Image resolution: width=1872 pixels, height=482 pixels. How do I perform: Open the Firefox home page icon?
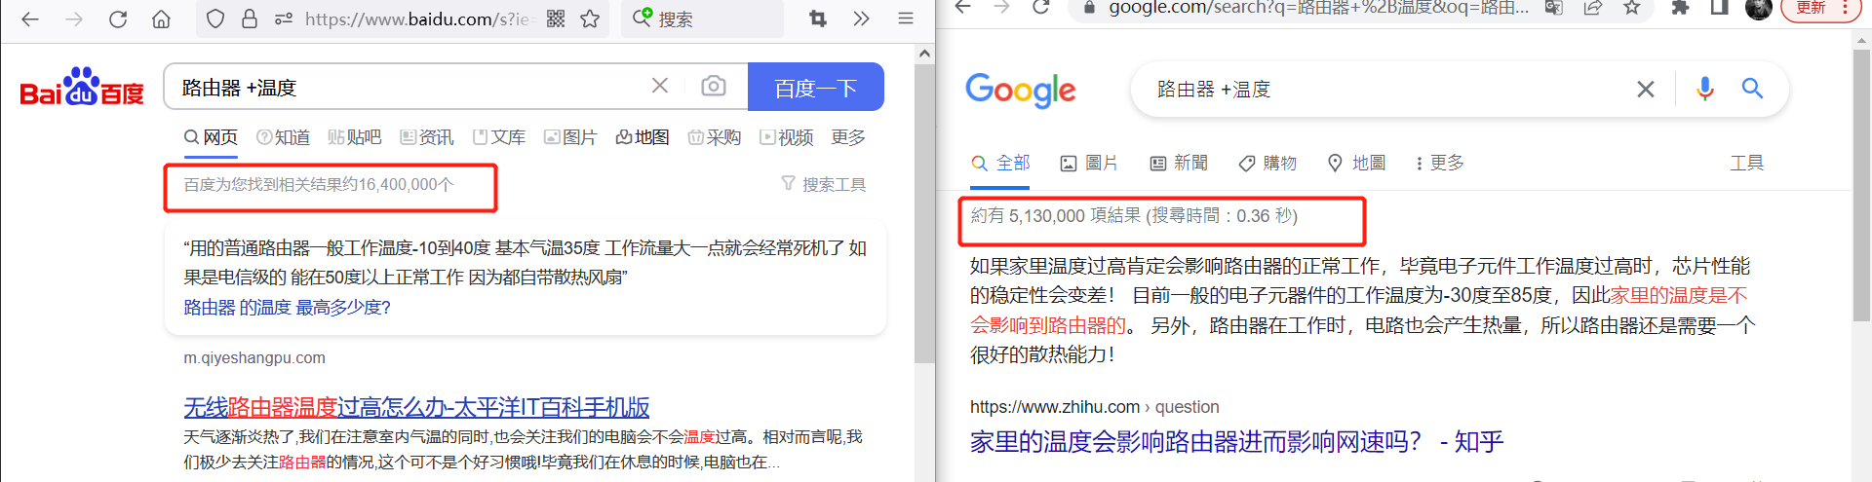pos(161,19)
